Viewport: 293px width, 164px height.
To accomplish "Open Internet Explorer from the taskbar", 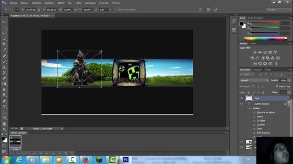I will [19, 160].
